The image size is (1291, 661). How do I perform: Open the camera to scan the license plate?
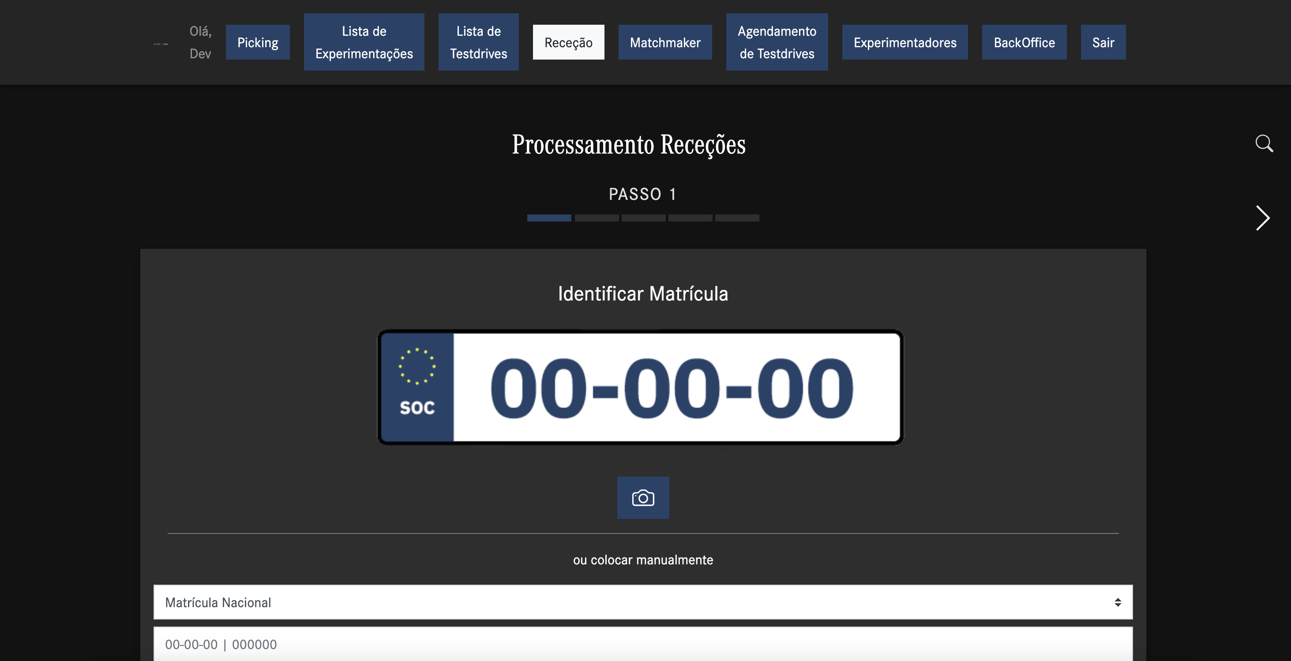pos(643,498)
